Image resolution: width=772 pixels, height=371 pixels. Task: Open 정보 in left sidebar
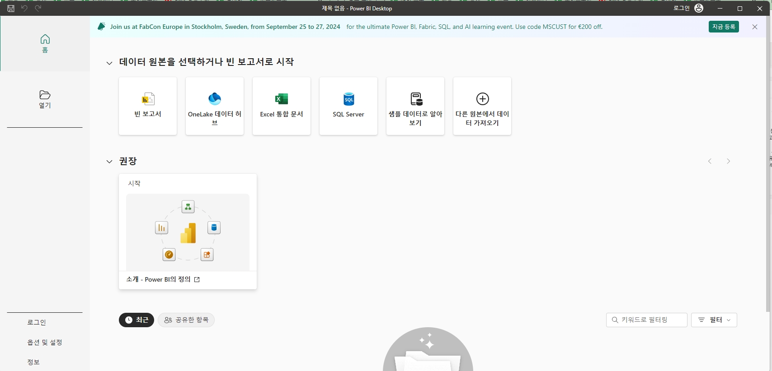coord(33,362)
